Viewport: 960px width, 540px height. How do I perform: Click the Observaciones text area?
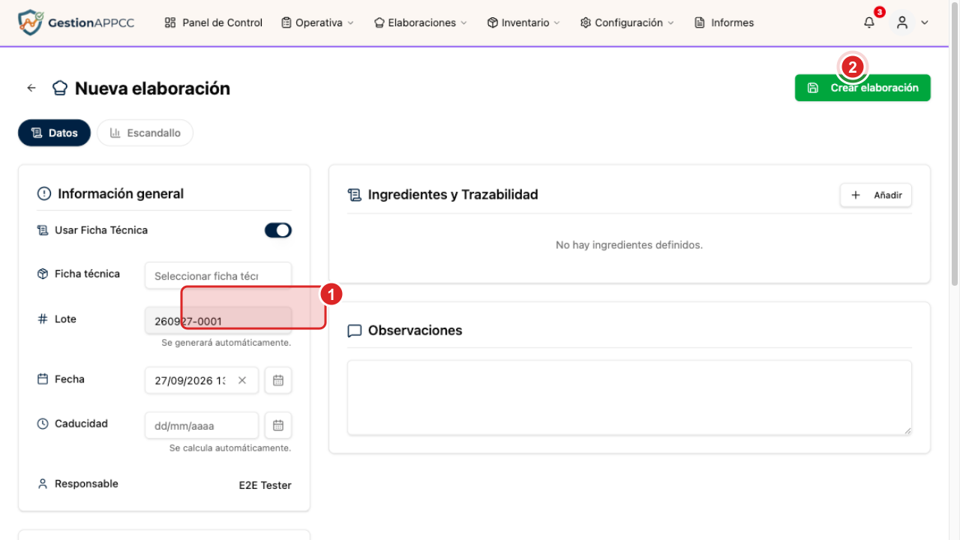[629, 397]
